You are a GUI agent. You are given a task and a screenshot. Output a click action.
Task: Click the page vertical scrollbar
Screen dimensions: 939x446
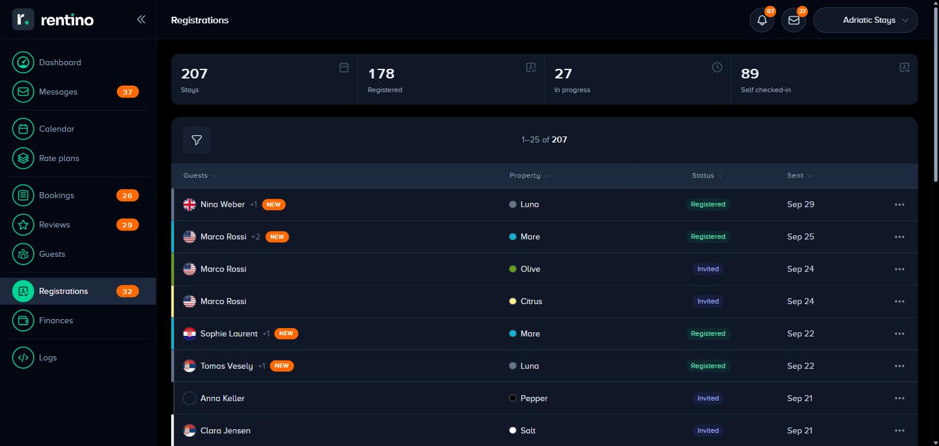pyautogui.click(x=935, y=90)
